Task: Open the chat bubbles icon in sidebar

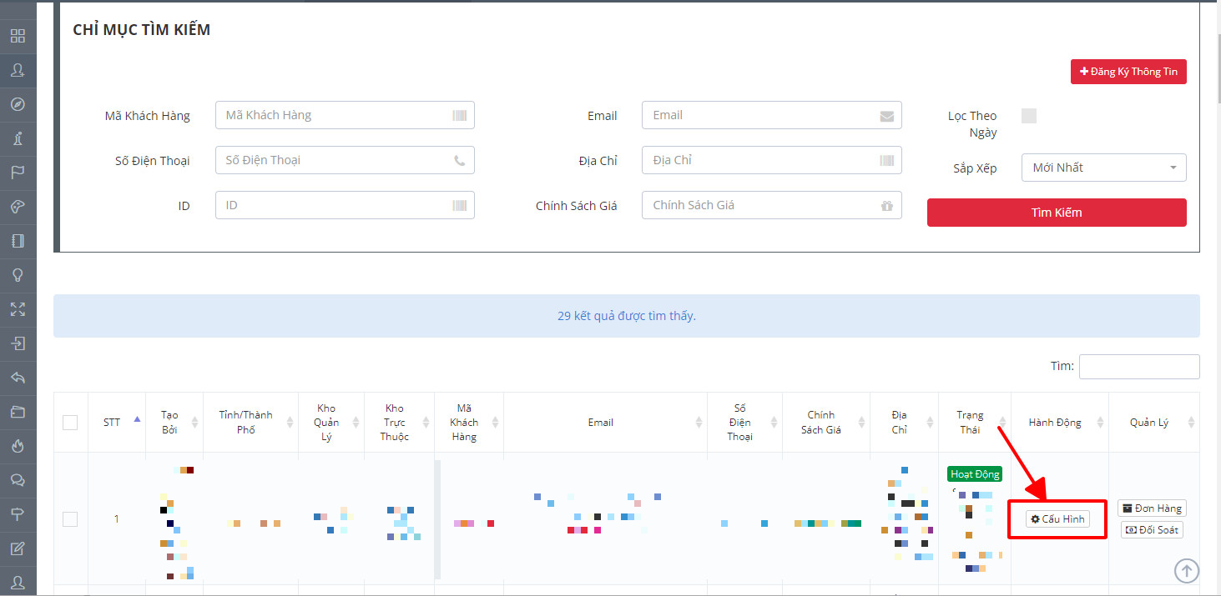Action: (x=18, y=480)
